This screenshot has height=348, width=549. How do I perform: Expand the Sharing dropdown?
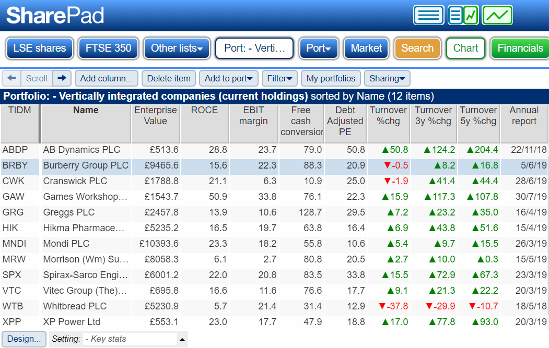[387, 78]
